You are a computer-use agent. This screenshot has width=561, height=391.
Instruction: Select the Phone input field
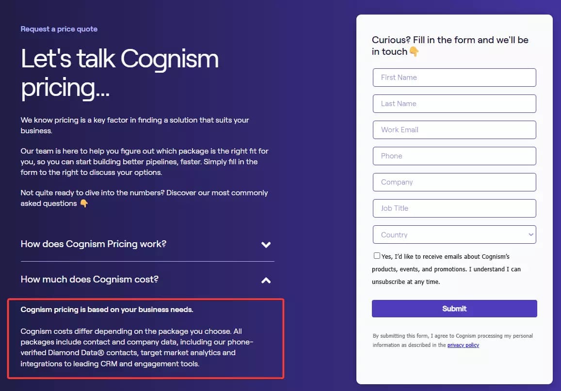pyautogui.click(x=454, y=156)
